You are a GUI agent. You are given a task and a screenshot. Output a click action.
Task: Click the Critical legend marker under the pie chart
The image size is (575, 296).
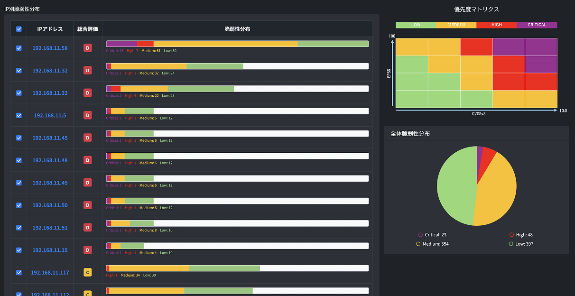click(420, 235)
